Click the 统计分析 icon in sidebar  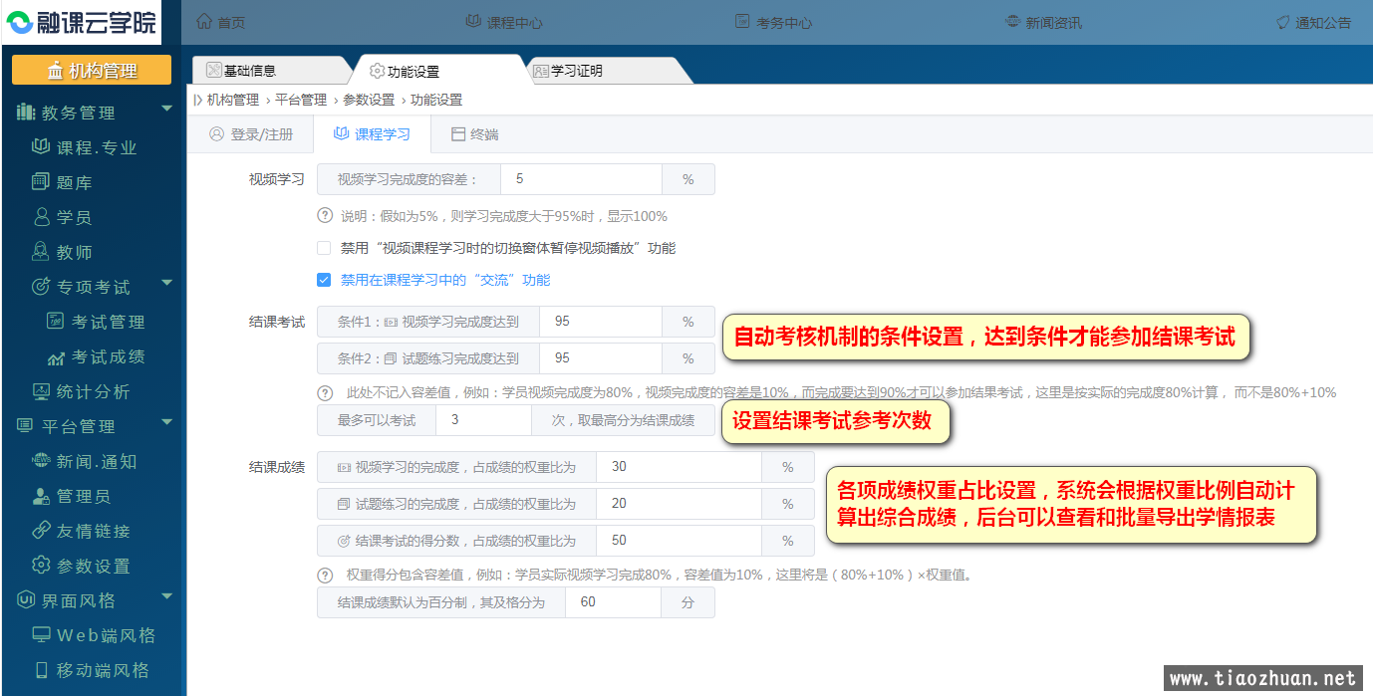click(41, 391)
